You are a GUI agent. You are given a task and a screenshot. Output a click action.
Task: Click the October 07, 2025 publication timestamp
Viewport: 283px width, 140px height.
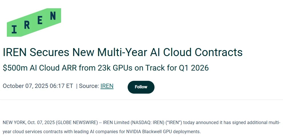point(38,86)
